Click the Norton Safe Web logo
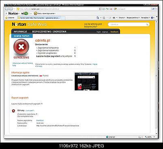 click(29, 24)
